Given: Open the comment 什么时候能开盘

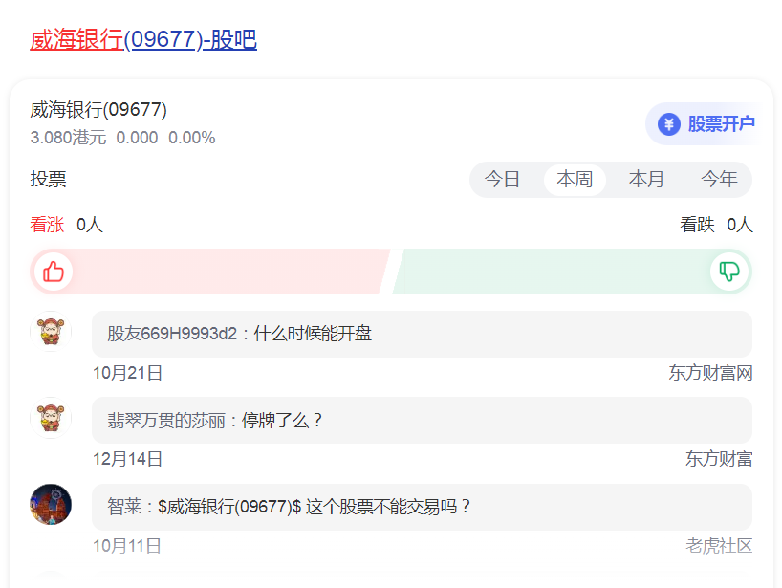Looking at the screenshot, I should pos(313,334).
